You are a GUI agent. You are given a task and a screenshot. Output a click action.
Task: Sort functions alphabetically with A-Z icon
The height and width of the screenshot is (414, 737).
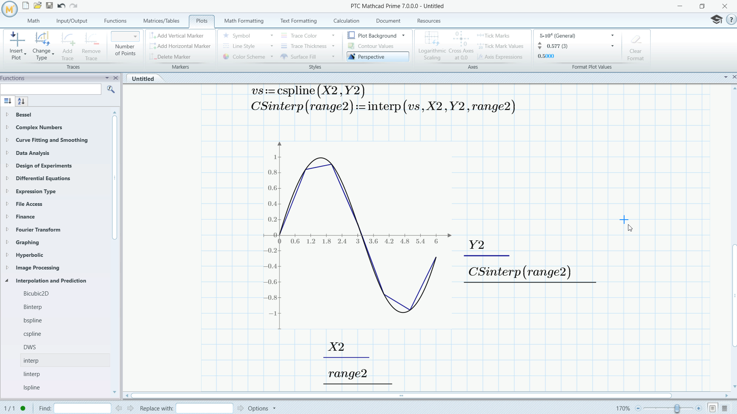21,101
